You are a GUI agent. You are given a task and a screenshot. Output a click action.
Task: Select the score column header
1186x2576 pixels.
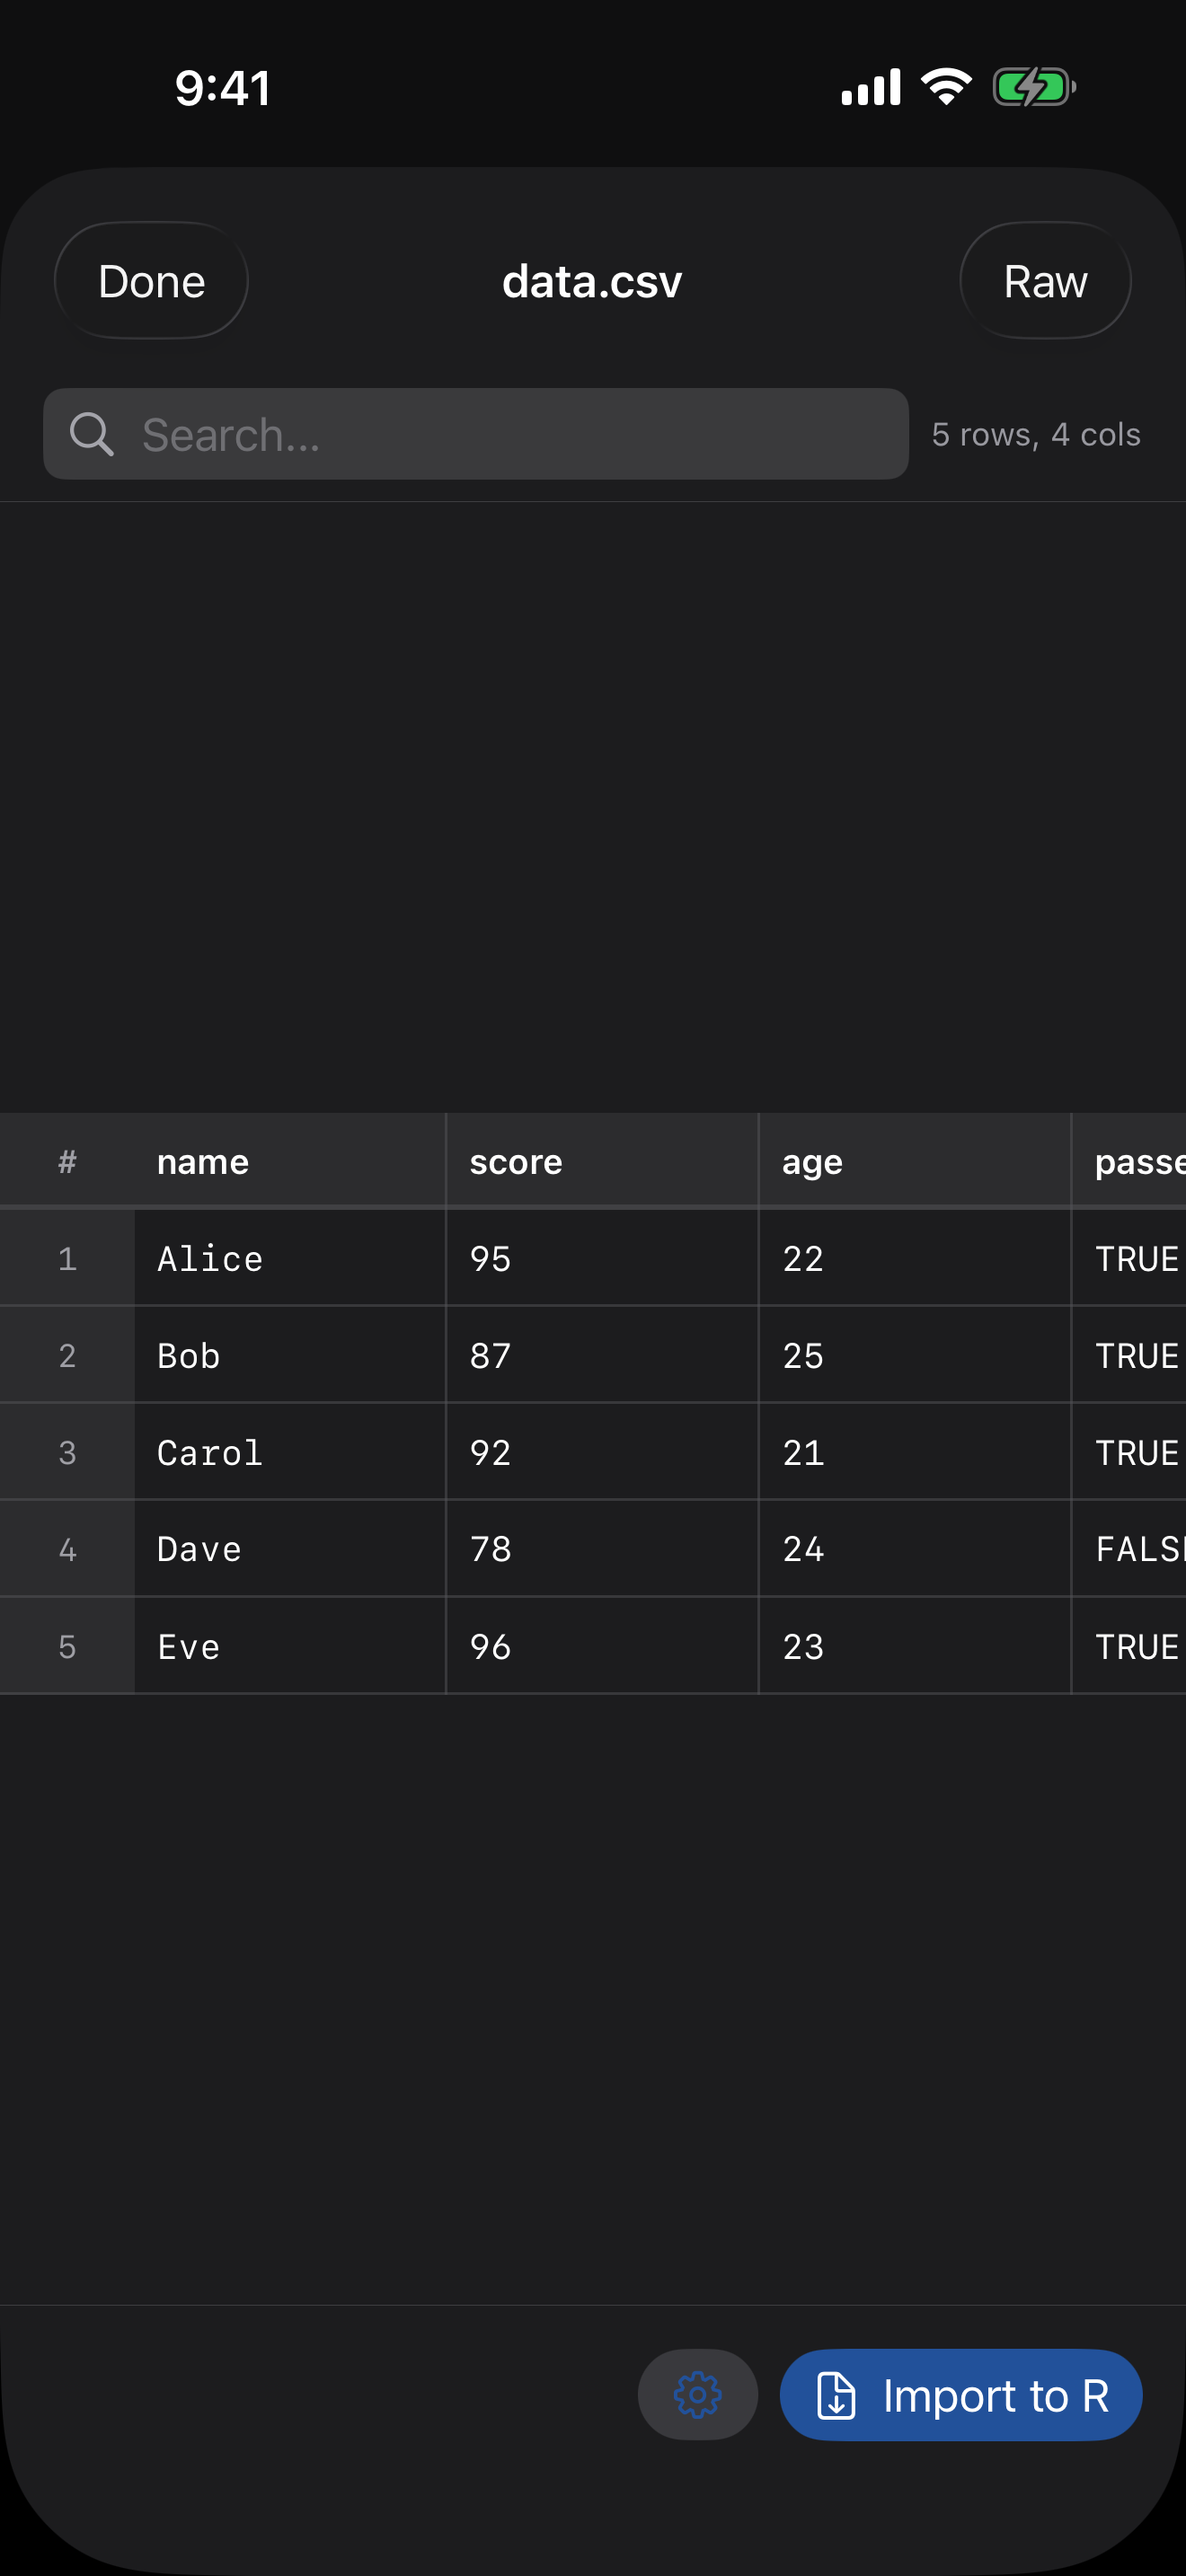pos(516,1160)
